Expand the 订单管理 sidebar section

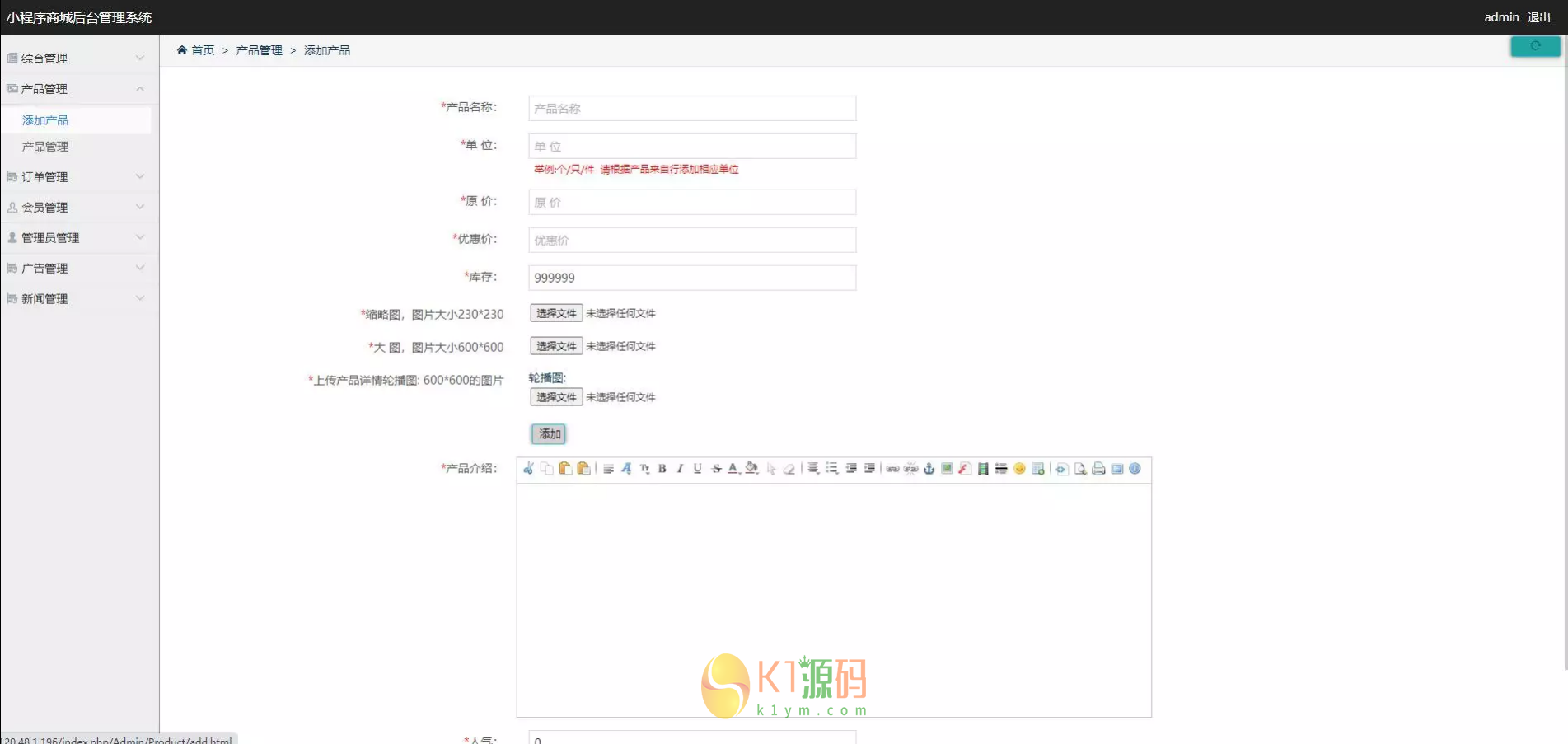point(79,177)
